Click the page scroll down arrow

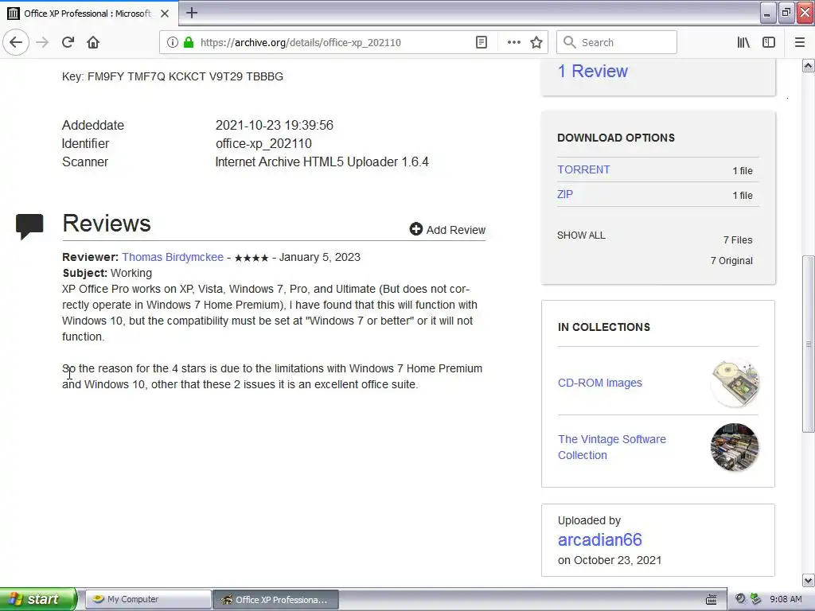pos(809,580)
